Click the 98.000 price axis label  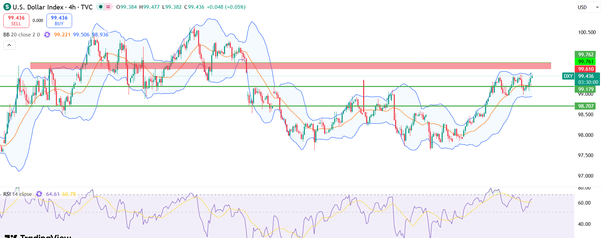[x=585, y=135]
